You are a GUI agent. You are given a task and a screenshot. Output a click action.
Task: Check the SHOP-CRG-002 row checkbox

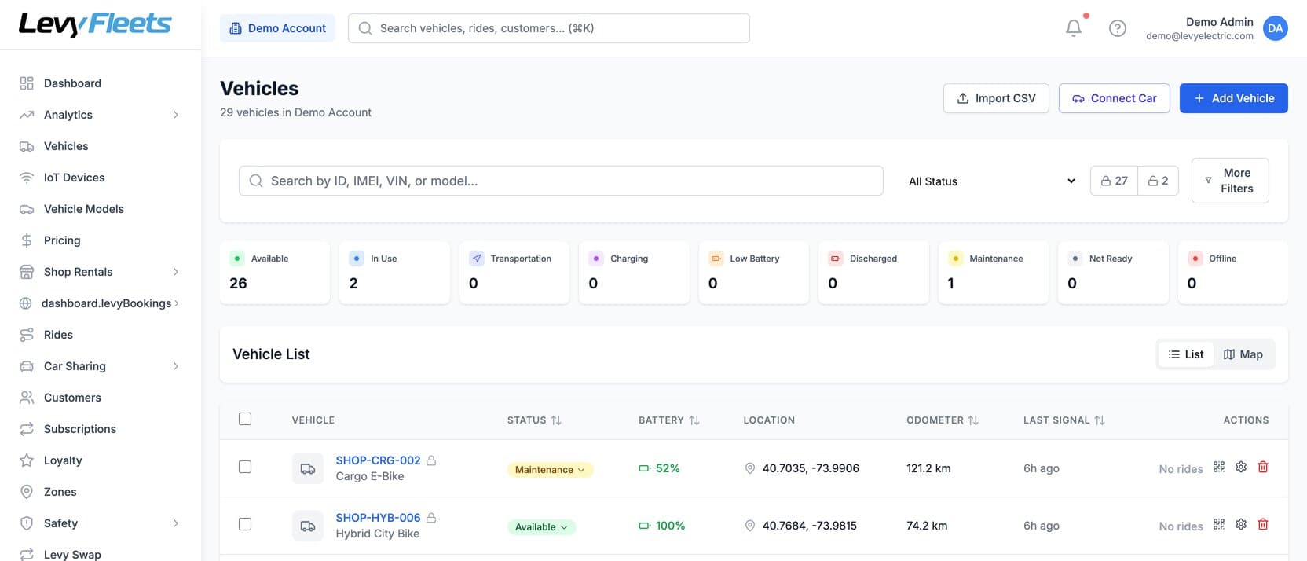pyautogui.click(x=245, y=467)
